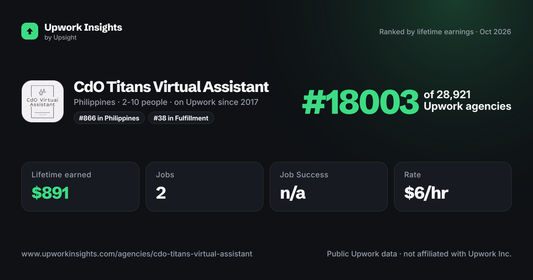Click the green Upwork Insights arrow logo
Image resolution: width=533 pixels, height=280 pixels.
(x=30, y=31)
